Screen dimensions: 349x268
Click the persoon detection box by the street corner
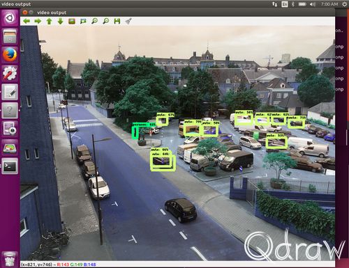[135, 133]
